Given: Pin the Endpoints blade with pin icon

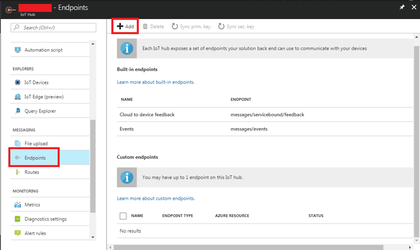Looking at the screenshot, I should 402,7.
